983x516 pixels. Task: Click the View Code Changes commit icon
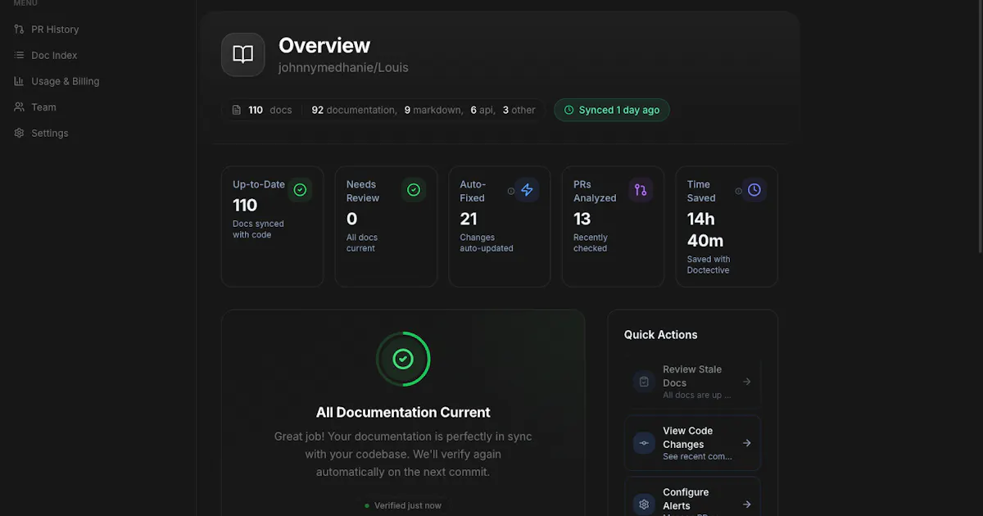pos(644,443)
